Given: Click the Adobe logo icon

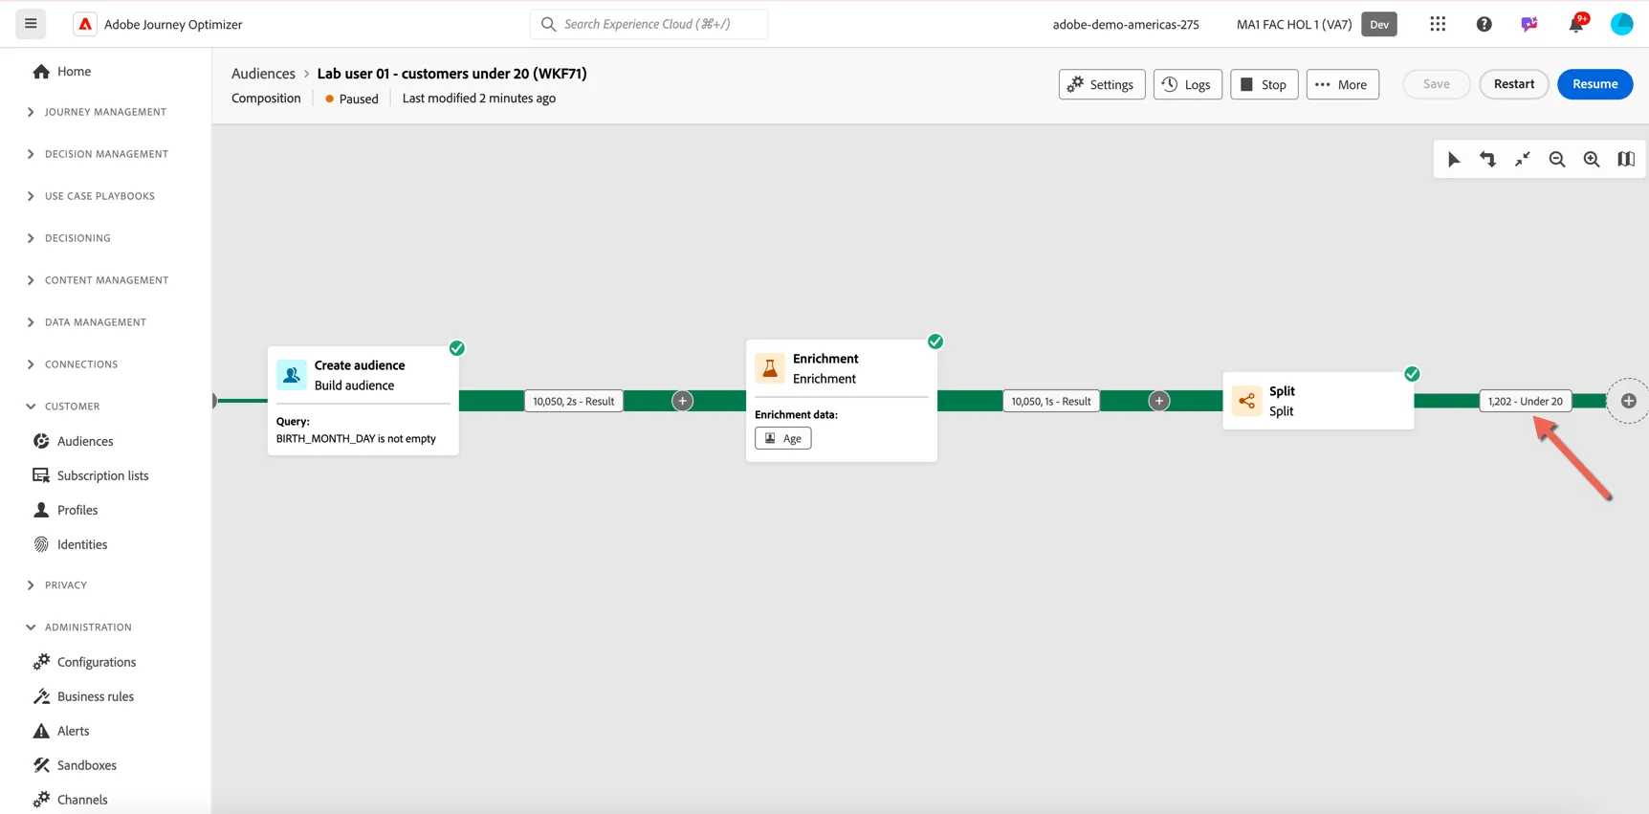Looking at the screenshot, I should [x=85, y=24].
